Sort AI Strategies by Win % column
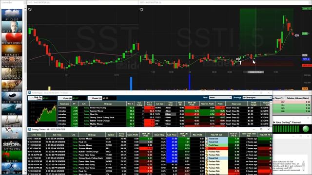This screenshot has width=312, height=175. point(130,104)
